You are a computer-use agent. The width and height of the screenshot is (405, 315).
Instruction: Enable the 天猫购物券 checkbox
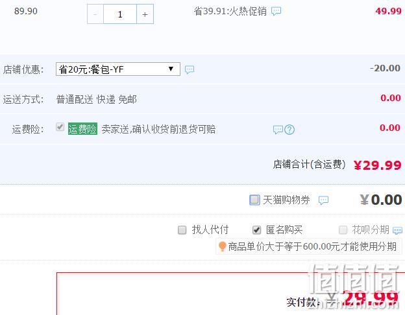coord(254,200)
